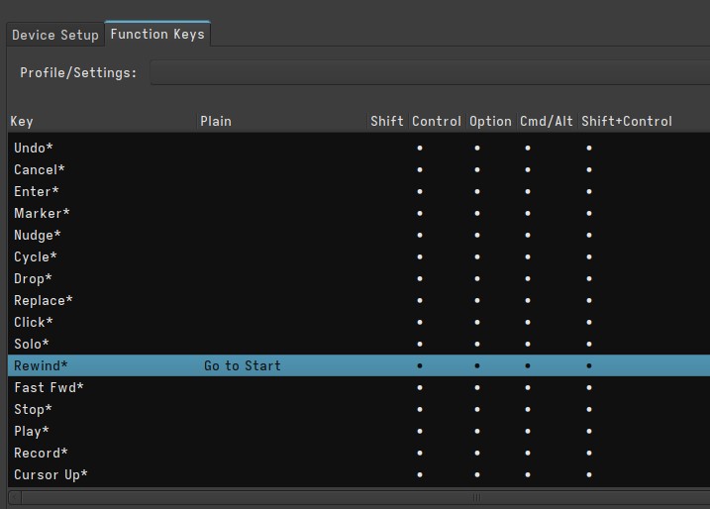710x509 pixels.
Task: Click the Plain cell 'Go to Start'
Action: pyautogui.click(x=243, y=365)
